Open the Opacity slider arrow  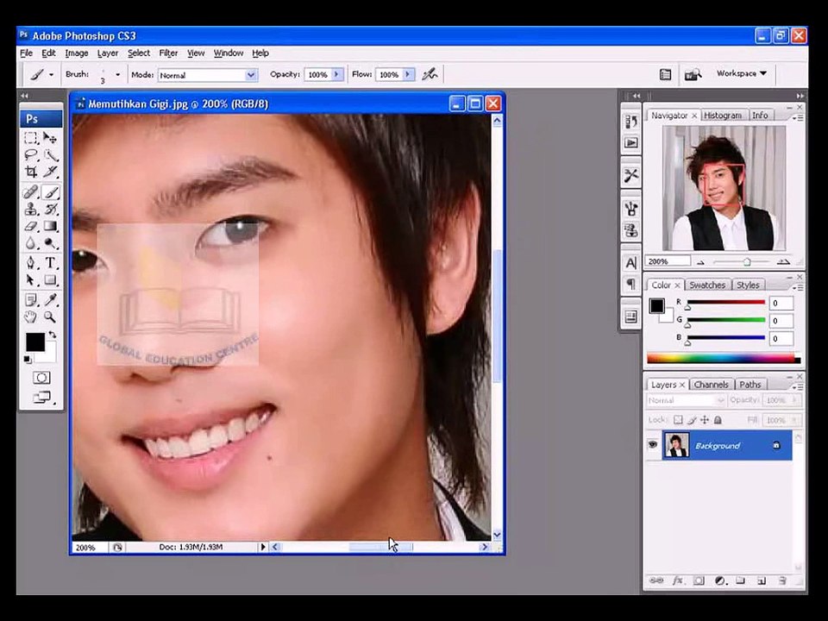(x=337, y=74)
